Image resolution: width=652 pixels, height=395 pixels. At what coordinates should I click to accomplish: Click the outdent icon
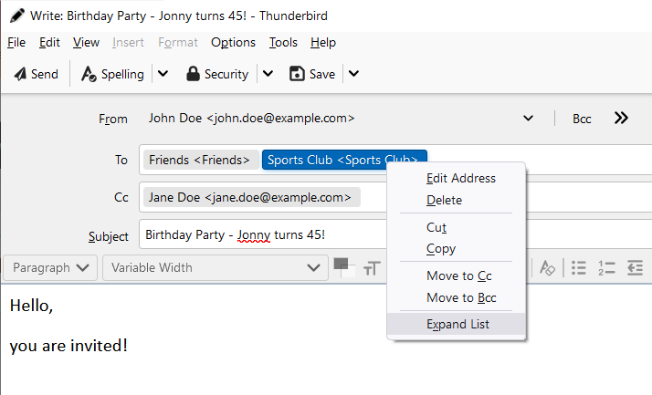point(635,268)
